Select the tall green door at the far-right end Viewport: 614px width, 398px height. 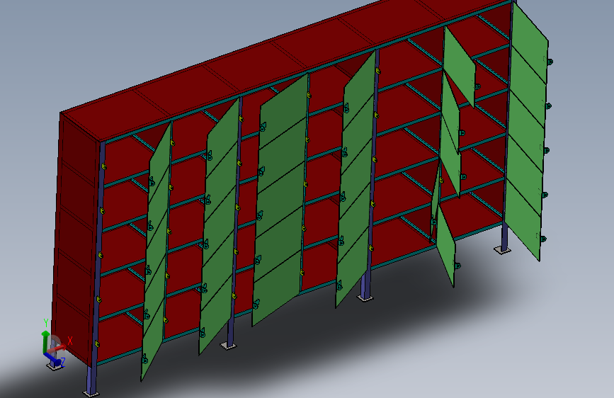[x=525, y=131]
